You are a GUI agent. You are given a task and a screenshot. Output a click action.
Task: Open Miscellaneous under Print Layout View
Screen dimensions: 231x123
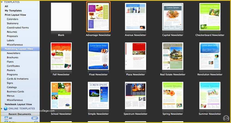pos(15,45)
